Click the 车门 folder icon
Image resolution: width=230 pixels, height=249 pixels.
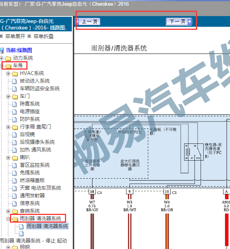coord(15,96)
